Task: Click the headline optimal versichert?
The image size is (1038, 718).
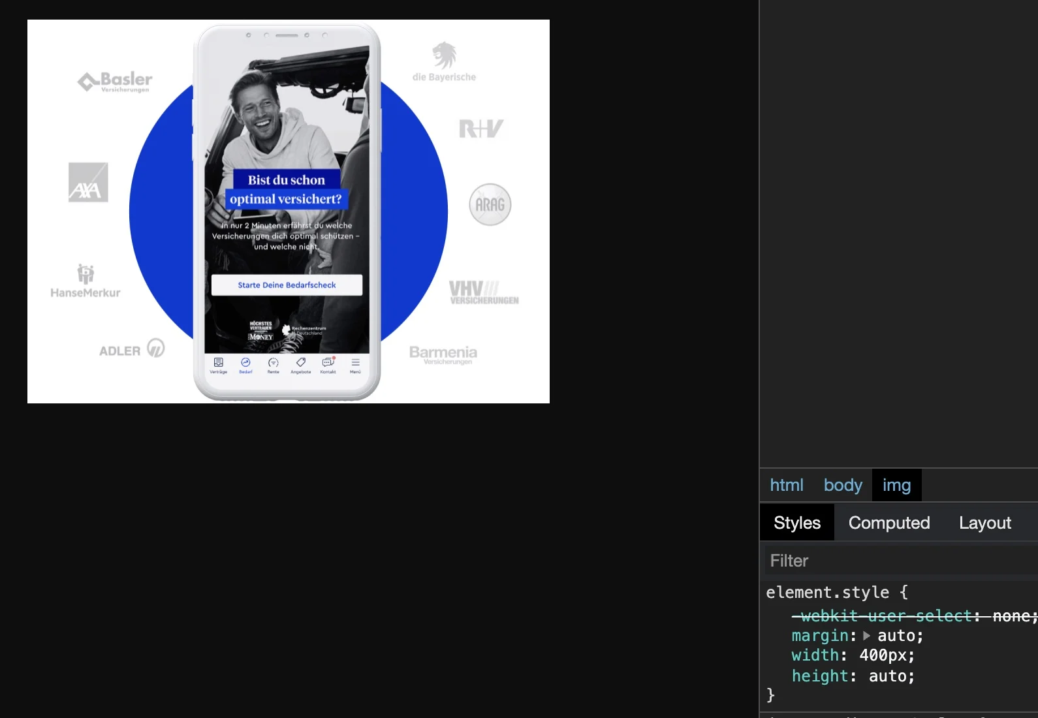Action: (286, 199)
